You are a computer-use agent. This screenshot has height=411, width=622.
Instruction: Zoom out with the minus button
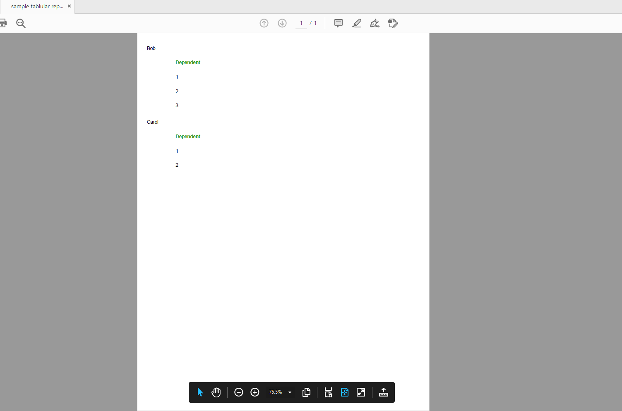tap(239, 392)
